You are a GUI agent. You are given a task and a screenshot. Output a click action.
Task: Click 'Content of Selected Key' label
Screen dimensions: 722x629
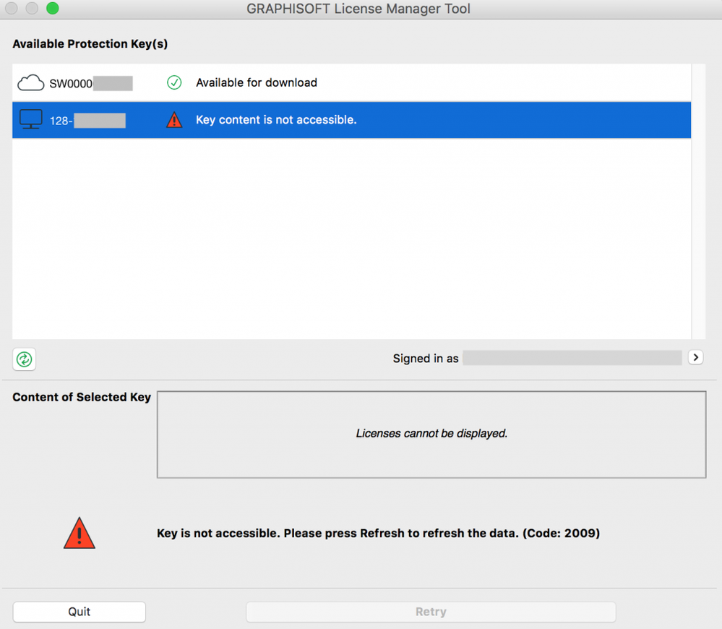click(x=82, y=397)
